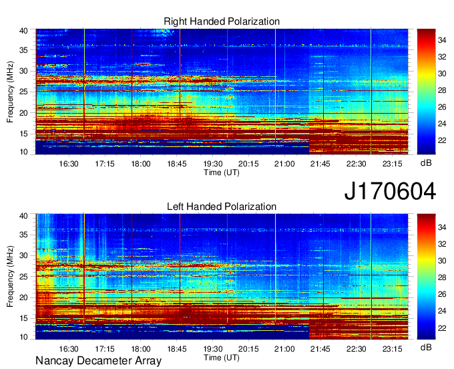Screen dimensions: 454x369
Task: Click the 35 MHz tick label on bottom plot
Action: click(23, 235)
